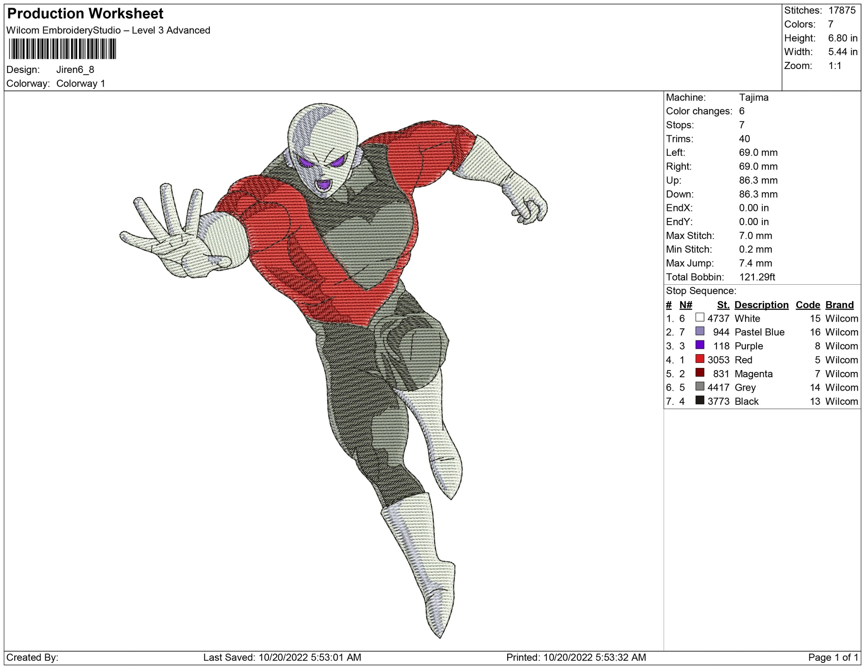This screenshot has width=865, height=666.
Task: Click the Brand column header
Action: tap(839, 305)
